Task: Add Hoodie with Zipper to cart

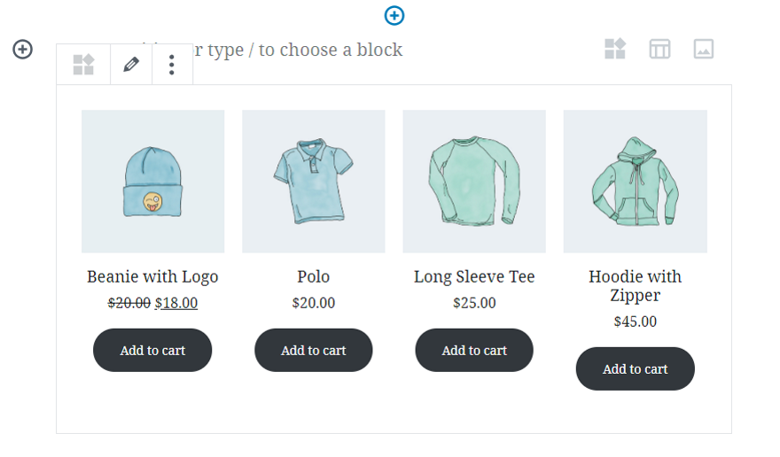Action: point(636,368)
